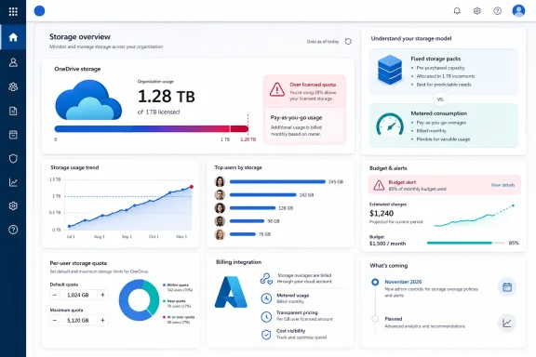The image size is (536, 357).
Task: Click the default quota 1,024 GB field
Action: tap(78, 295)
